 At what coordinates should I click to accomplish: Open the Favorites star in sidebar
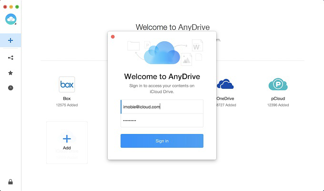pyautogui.click(x=10, y=73)
